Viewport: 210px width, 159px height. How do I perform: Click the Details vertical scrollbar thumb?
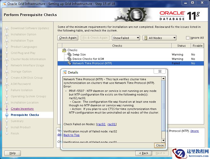[163, 106]
